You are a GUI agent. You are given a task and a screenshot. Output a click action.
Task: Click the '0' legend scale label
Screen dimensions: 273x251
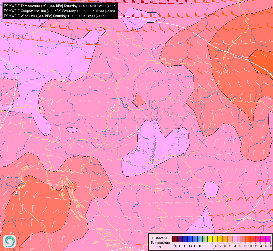(x=225, y=246)
